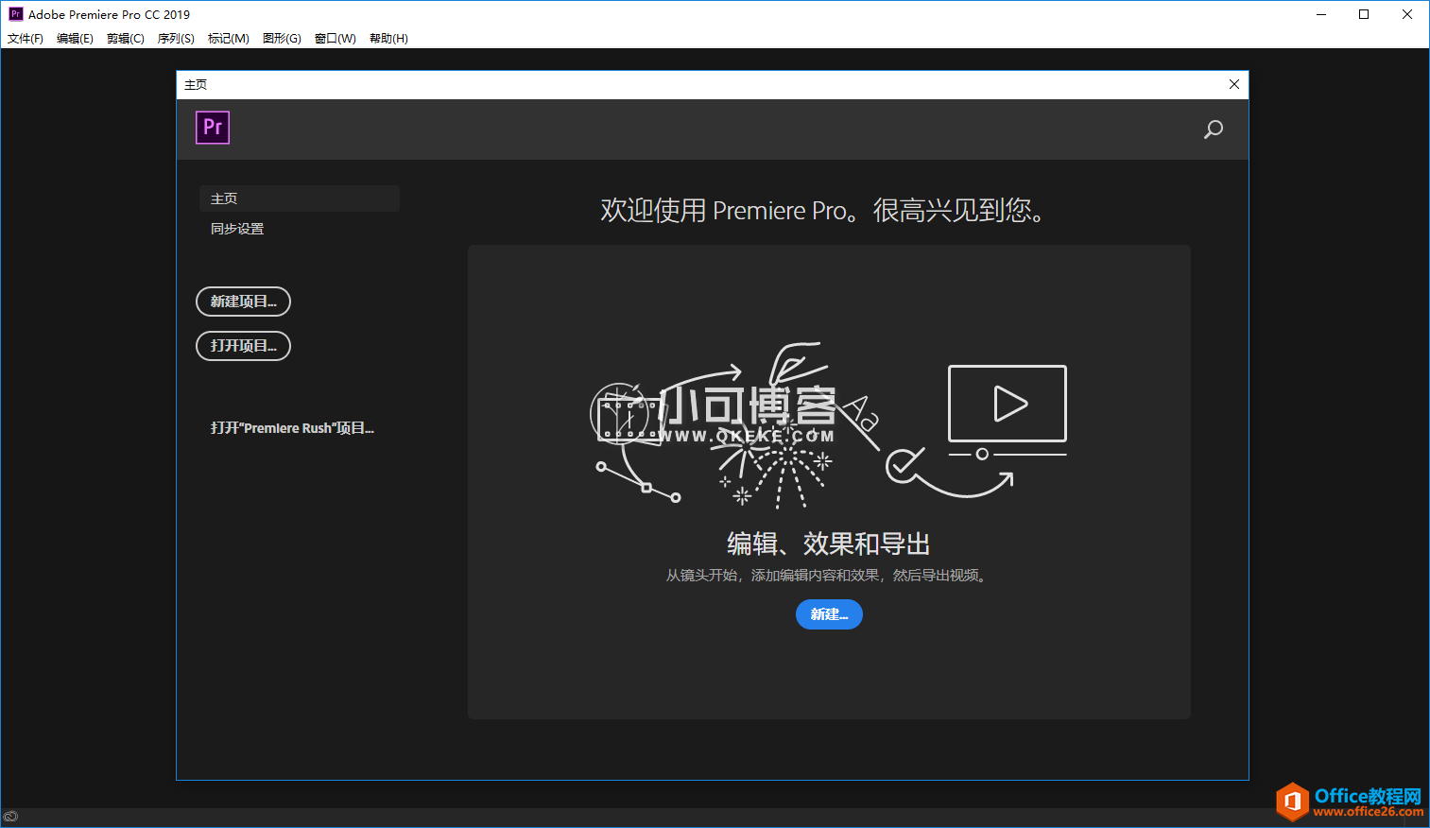Viewport: 1430px width, 828px height.
Task: Click the welcome heading text
Action: (822, 210)
